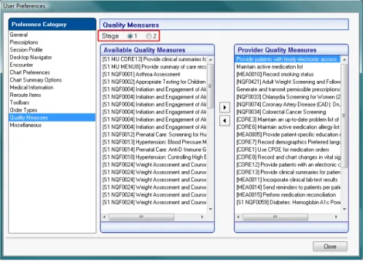This screenshot has width=365, height=263.
Task: Select '[MEA0011] Incorporate clinical lab-test results' item
Action: tap(287, 180)
